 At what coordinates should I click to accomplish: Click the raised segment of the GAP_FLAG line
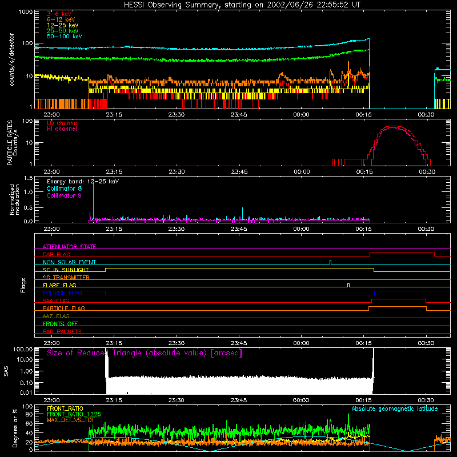coord(402,252)
